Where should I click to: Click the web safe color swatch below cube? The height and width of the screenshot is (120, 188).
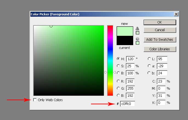(137, 43)
